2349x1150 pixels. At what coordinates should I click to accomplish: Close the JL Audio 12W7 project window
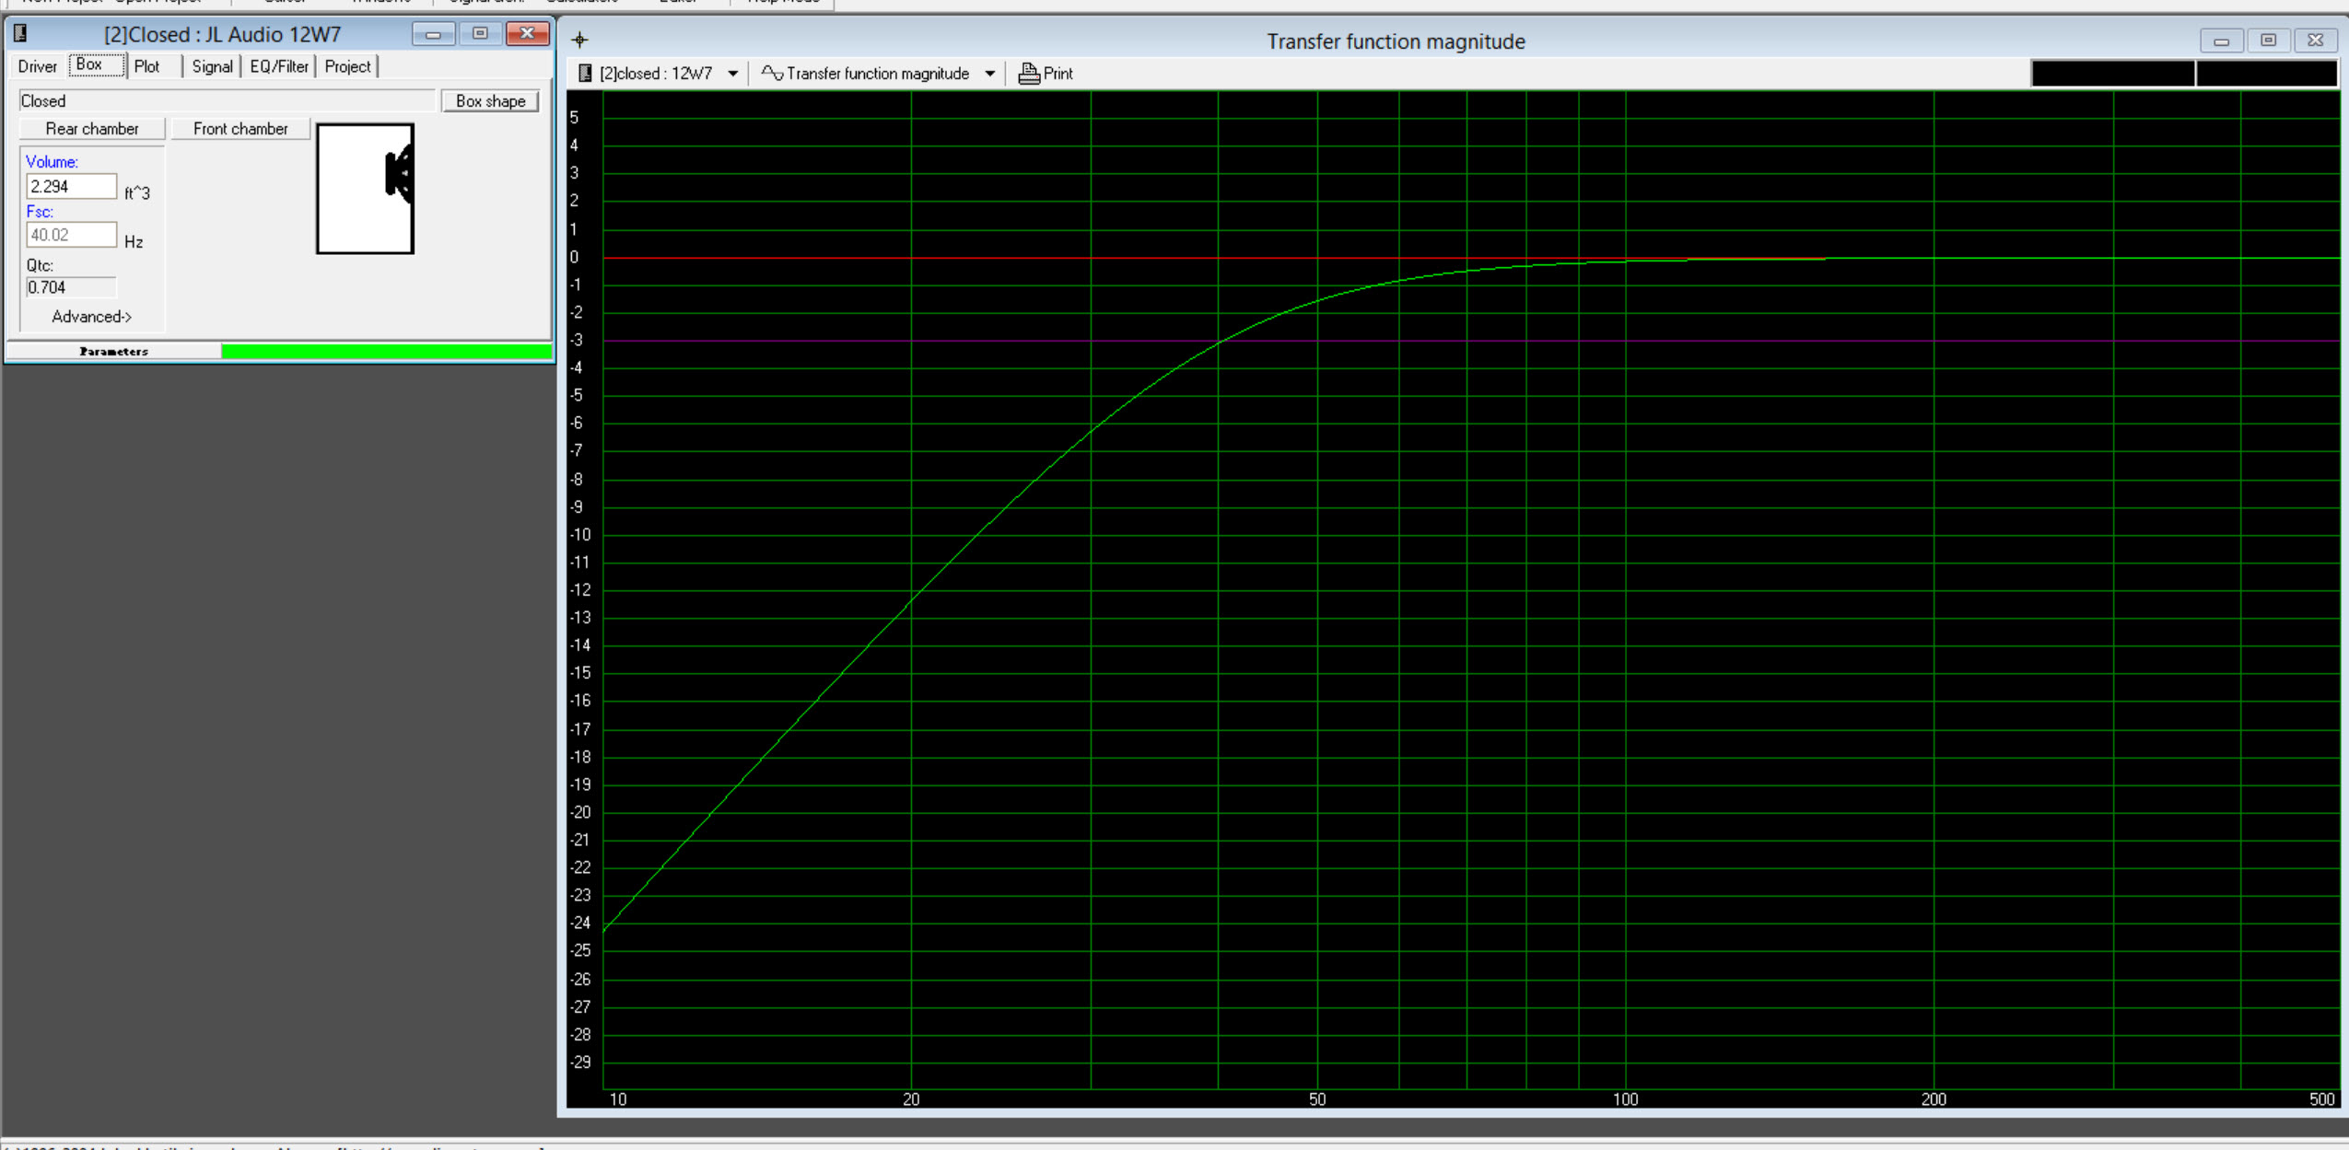click(527, 34)
